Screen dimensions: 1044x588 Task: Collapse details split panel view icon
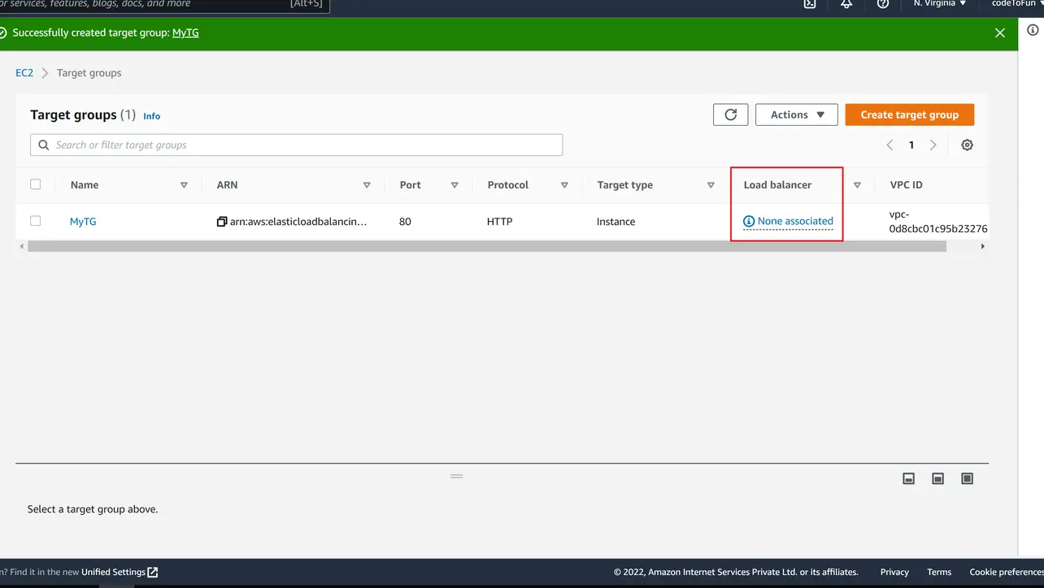[909, 479]
